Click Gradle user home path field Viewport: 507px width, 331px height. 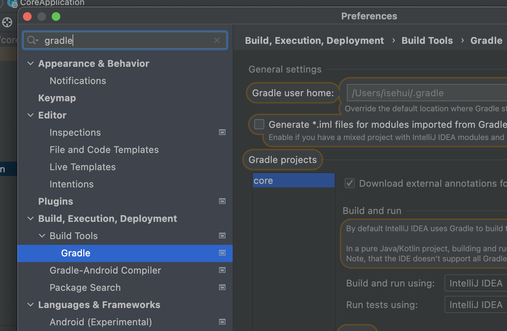tap(427, 93)
